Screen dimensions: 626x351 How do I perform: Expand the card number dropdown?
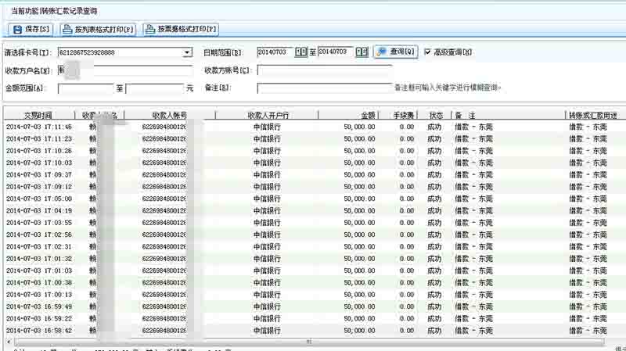(187, 53)
